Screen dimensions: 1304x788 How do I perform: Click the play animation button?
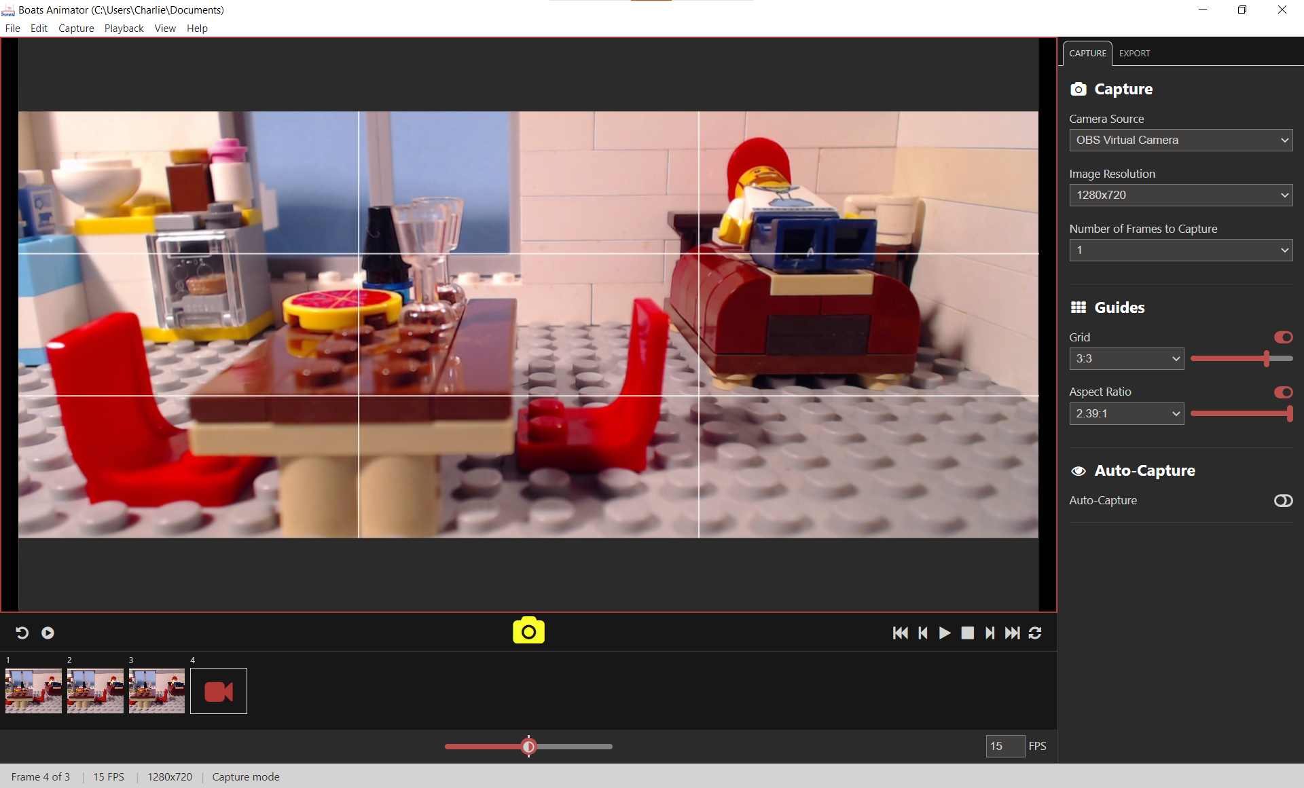(x=945, y=633)
